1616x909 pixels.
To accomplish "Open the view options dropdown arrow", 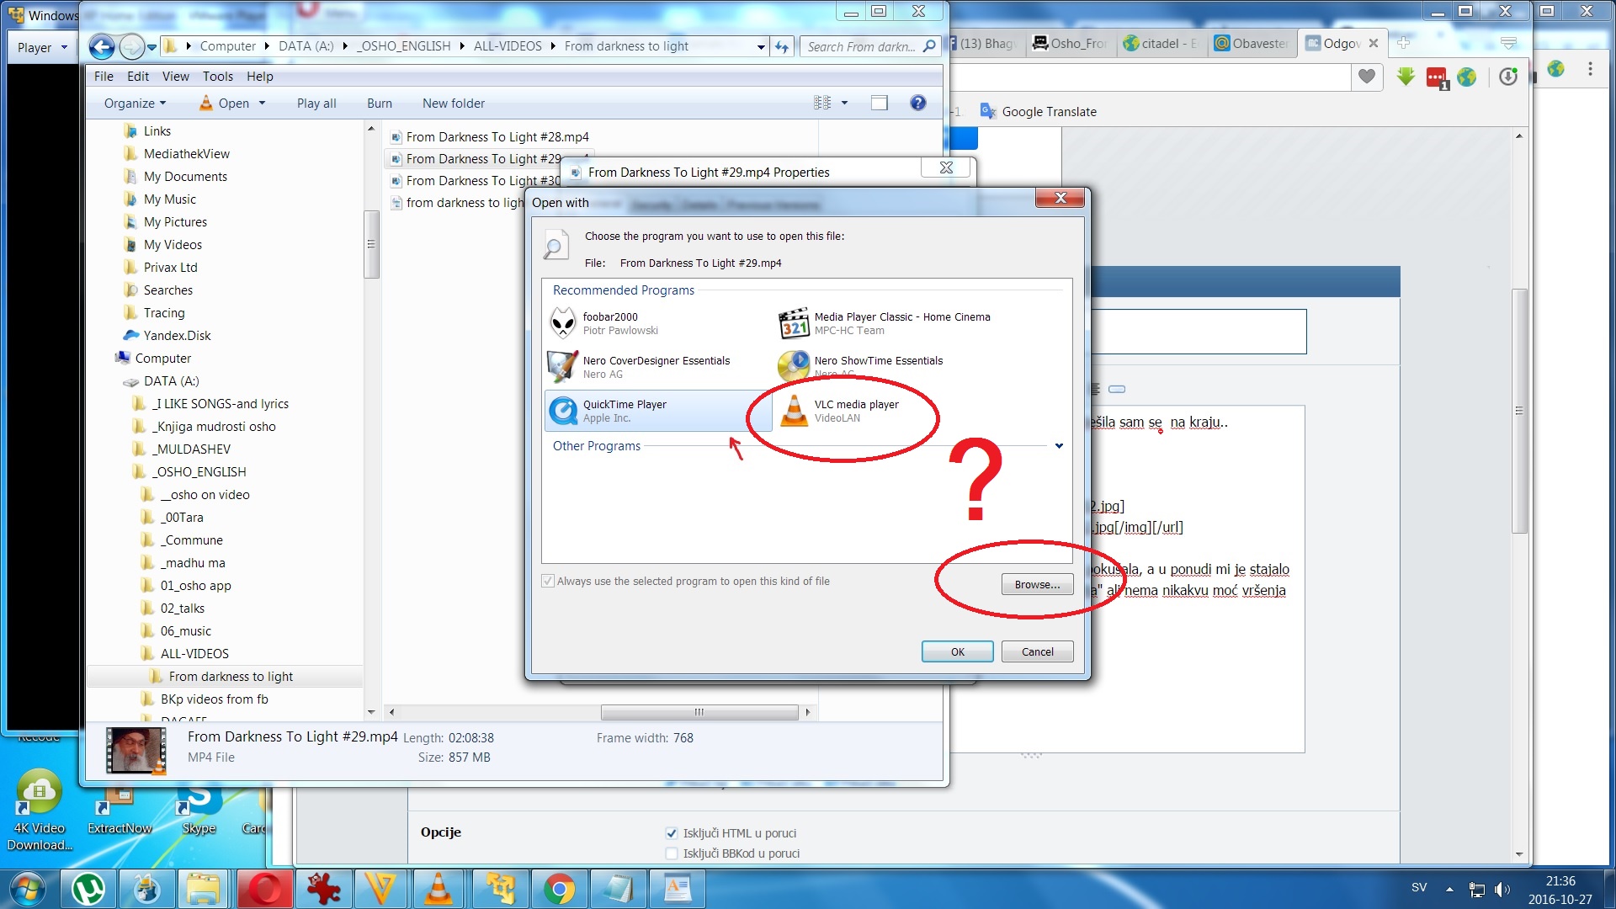I will point(844,103).
